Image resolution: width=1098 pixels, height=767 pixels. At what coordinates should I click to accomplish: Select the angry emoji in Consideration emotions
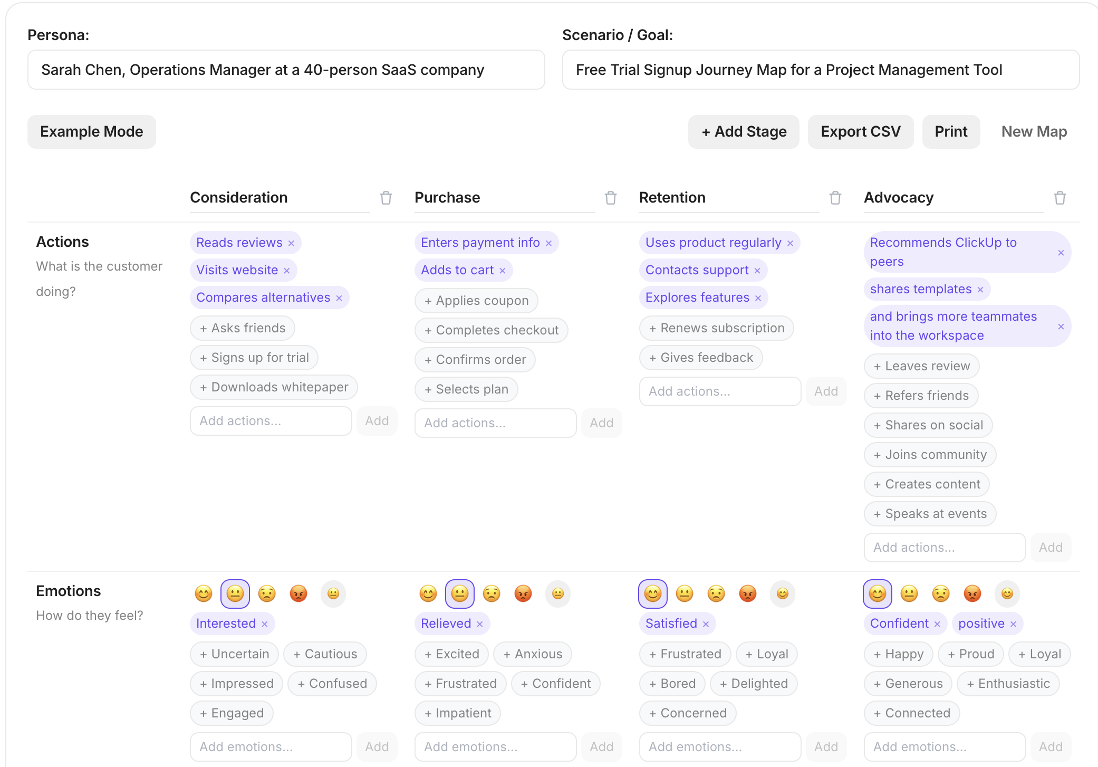tap(298, 594)
